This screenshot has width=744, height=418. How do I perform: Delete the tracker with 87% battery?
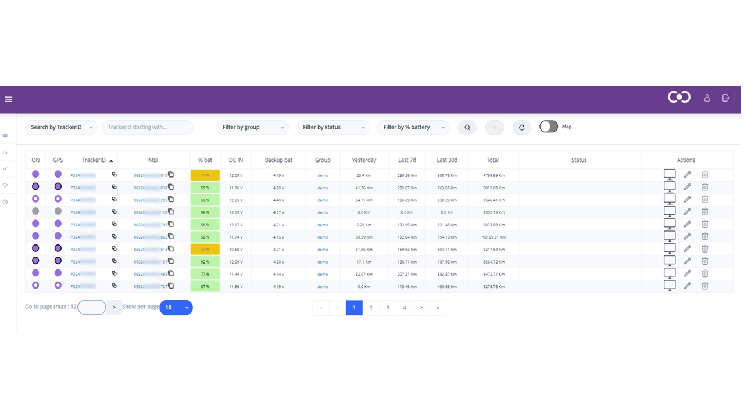704,286
